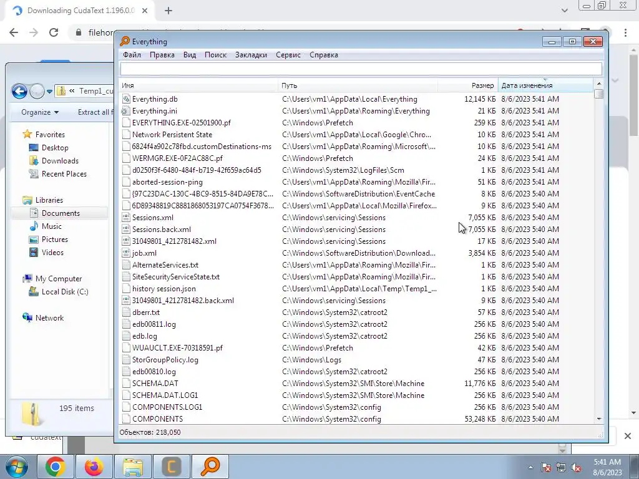Click the dberr.txt file icon
This screenshot has width=639, height=479.
click(x=126, y=312)
